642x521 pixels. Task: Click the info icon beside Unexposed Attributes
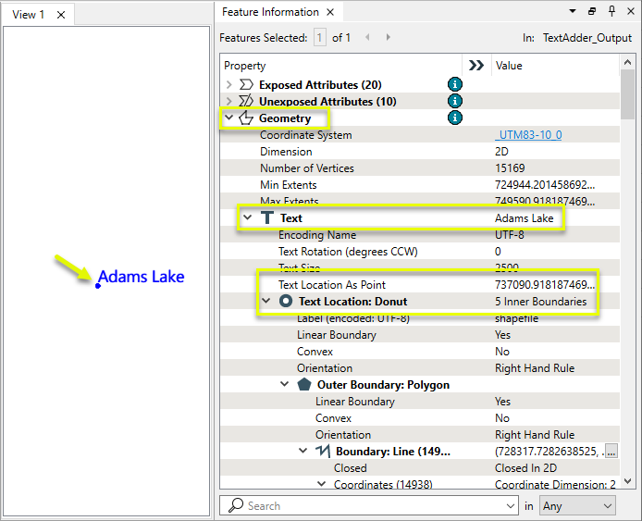coord(454,101)
